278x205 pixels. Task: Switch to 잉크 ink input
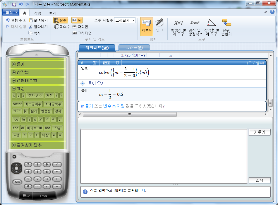click(x=159, y=26)
